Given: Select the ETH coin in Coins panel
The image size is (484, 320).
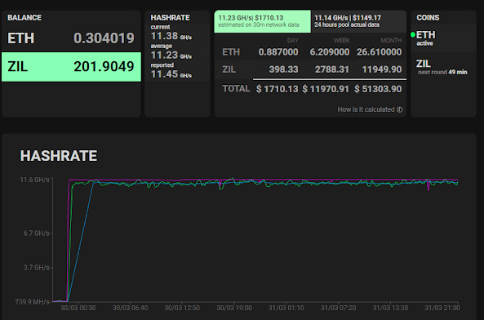Looking at the screenshot, I should point(443,38).
